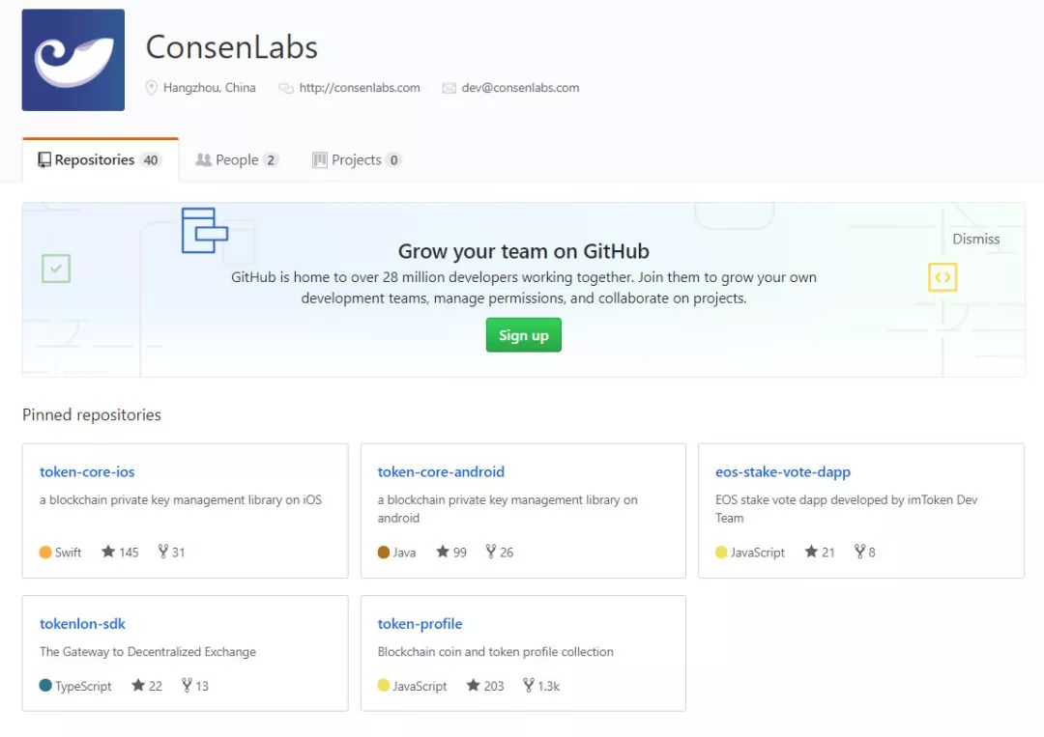The width and height of the screenshot is (1044, 737).
Task: Click the fork icon on tokenlon-sdk card
Action: click(x=187, y=686)
